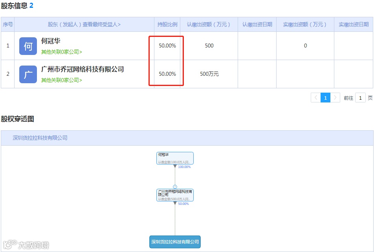Select the 500 subscribed capital cell
This screenshot has height=252, width=374.
point(209,46)
